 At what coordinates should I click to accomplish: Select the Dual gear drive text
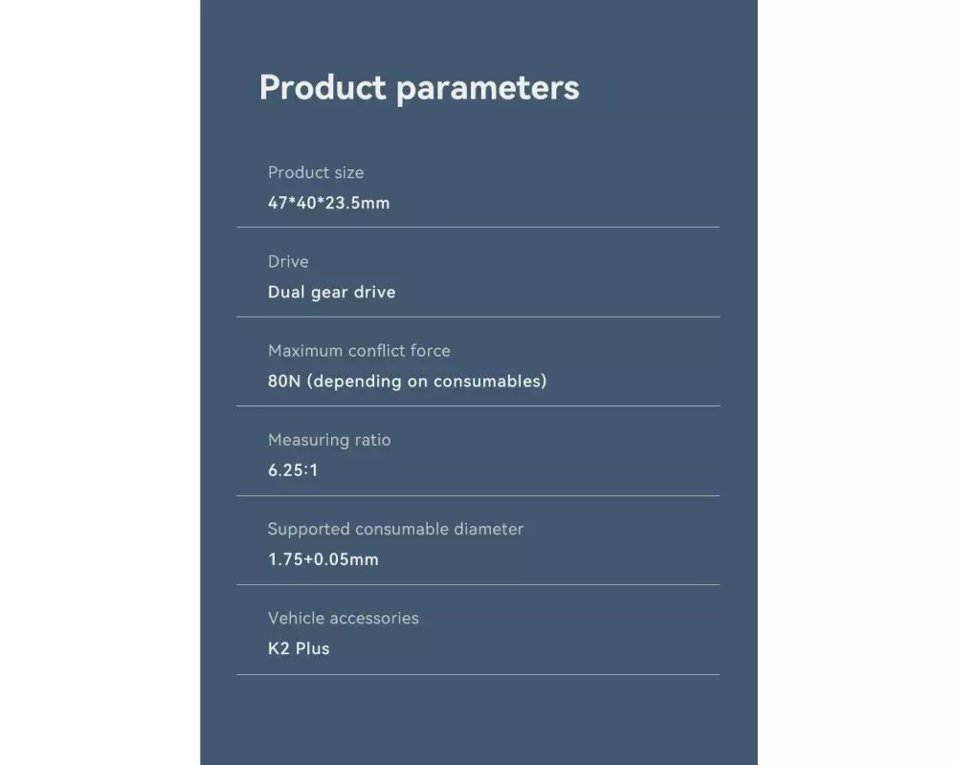tap(331, 293)
